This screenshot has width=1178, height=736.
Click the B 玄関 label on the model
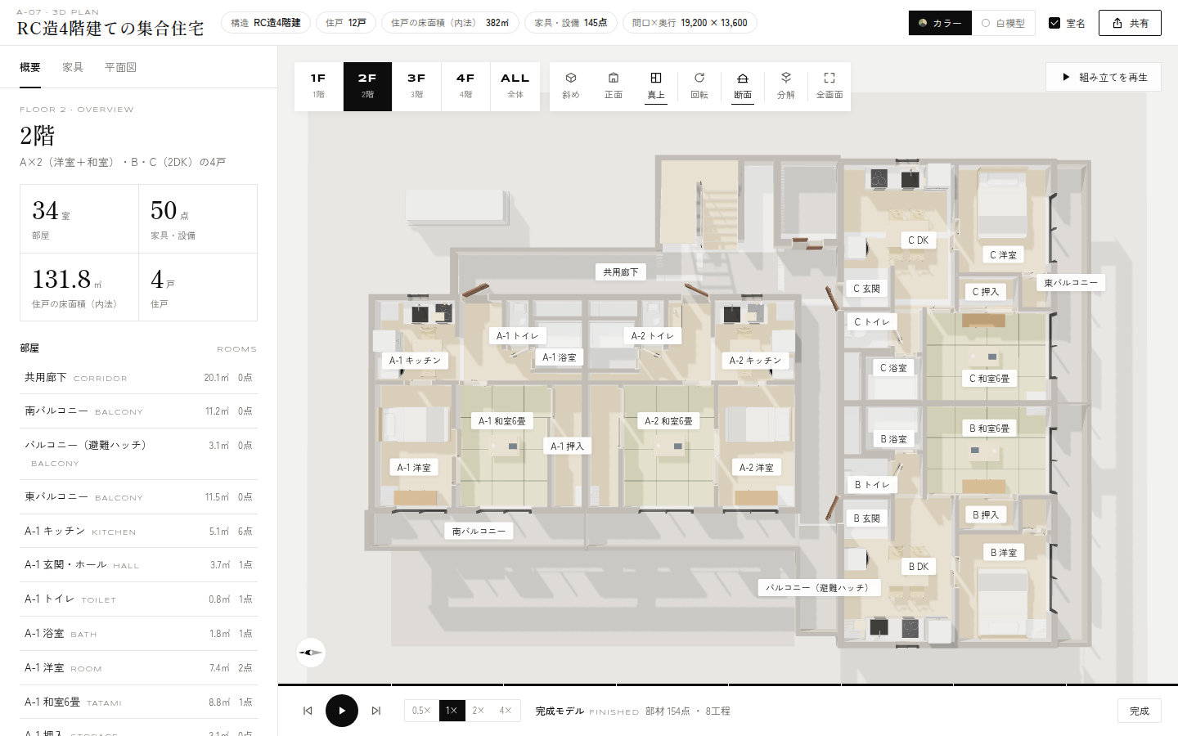(x=867, y=518)
